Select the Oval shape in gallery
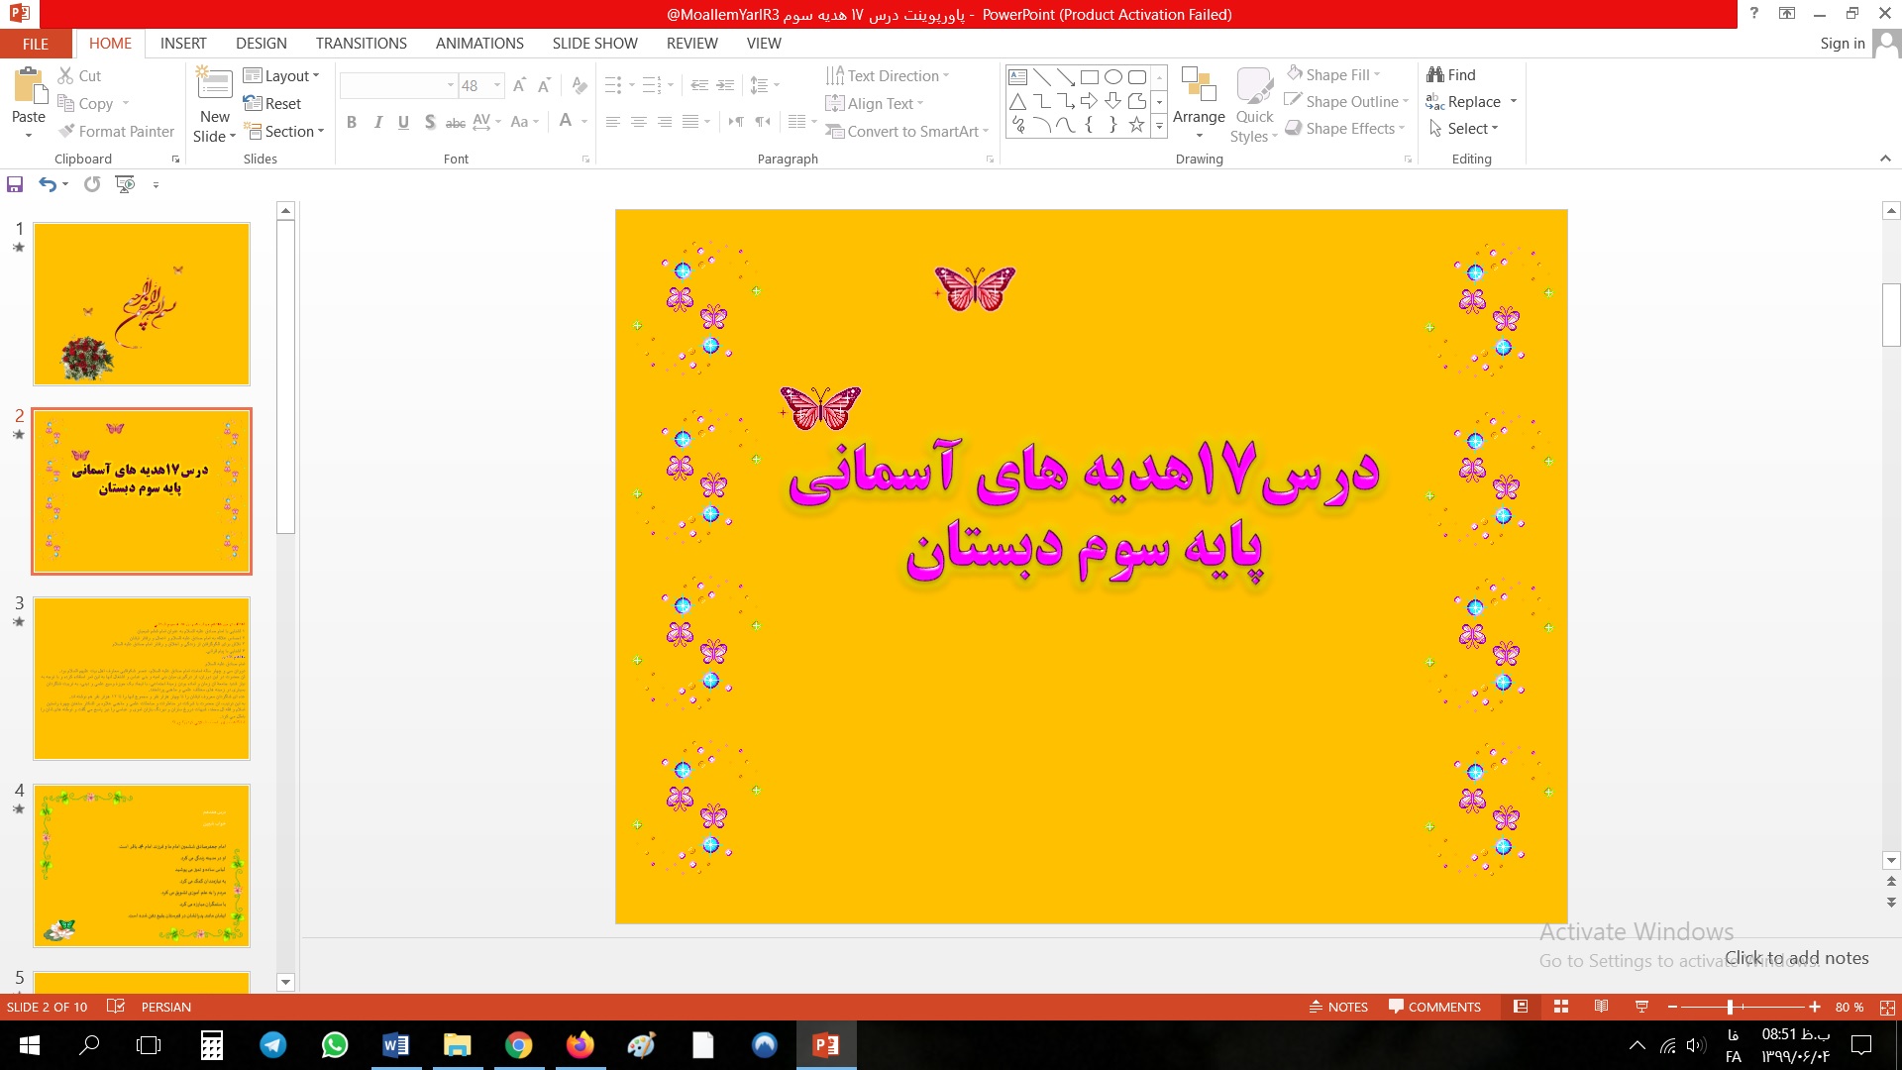Viewport: 1902px width, 1070px height. click(x=1113, y=77)
